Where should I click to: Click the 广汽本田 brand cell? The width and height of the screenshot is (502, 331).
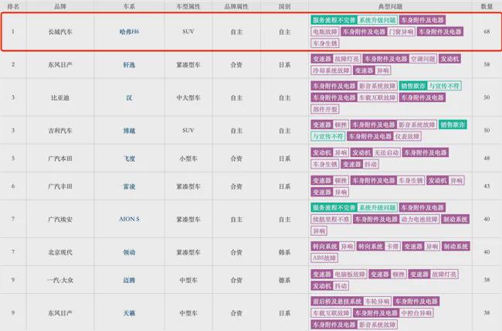[60, 159]
